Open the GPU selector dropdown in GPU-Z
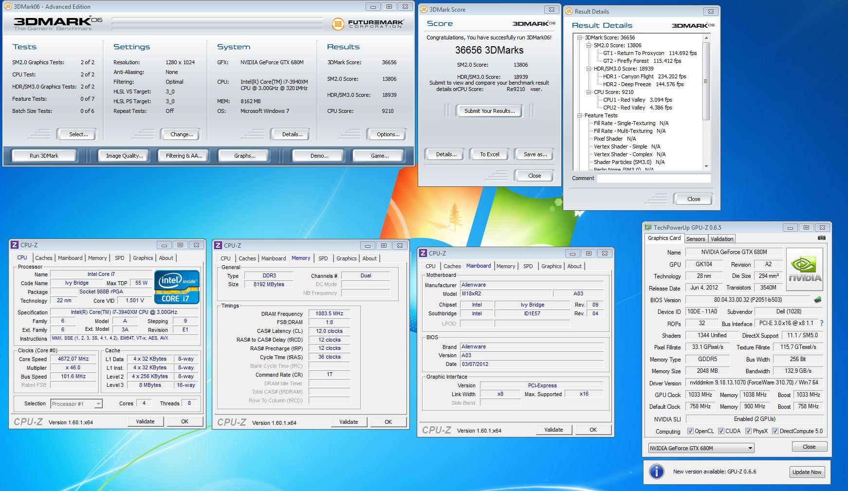 pyautogui.click(x=701, y=448)
